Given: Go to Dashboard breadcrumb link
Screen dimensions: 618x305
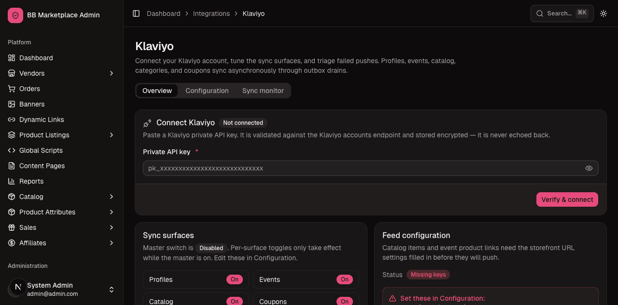Looking at the screenshot, I should point(164,13).
